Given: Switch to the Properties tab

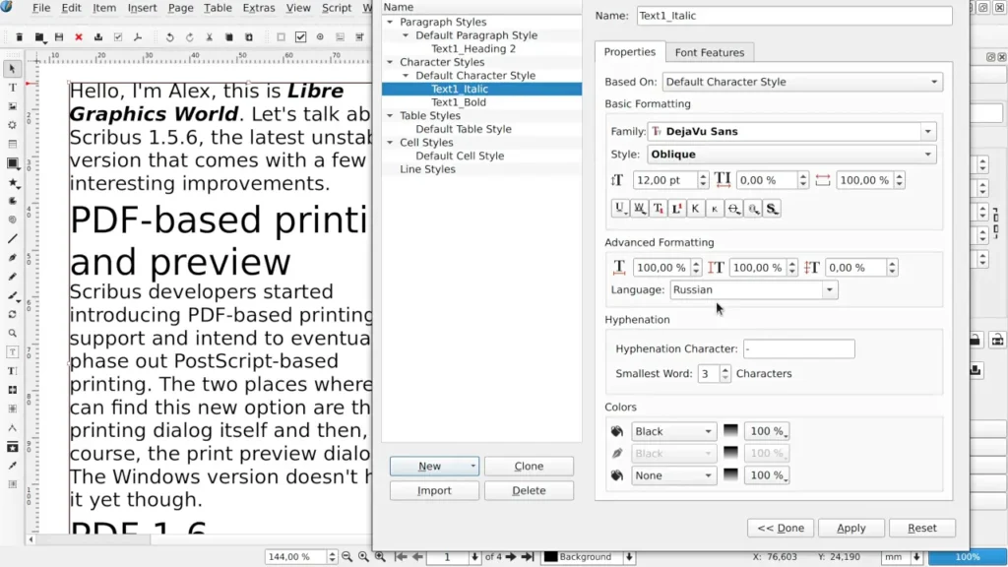Looking at the screenshot, I should (629, 52).
